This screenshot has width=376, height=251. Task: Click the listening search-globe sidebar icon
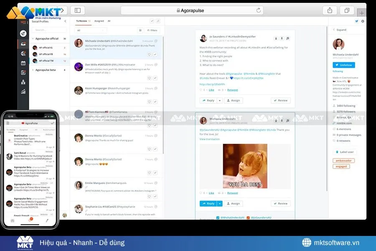(x=23, y=53)
